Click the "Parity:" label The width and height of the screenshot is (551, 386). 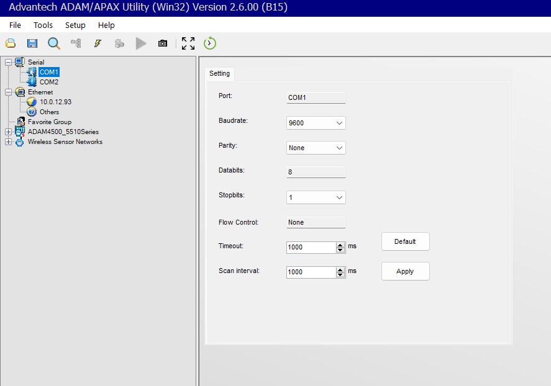tap(228, 145)
